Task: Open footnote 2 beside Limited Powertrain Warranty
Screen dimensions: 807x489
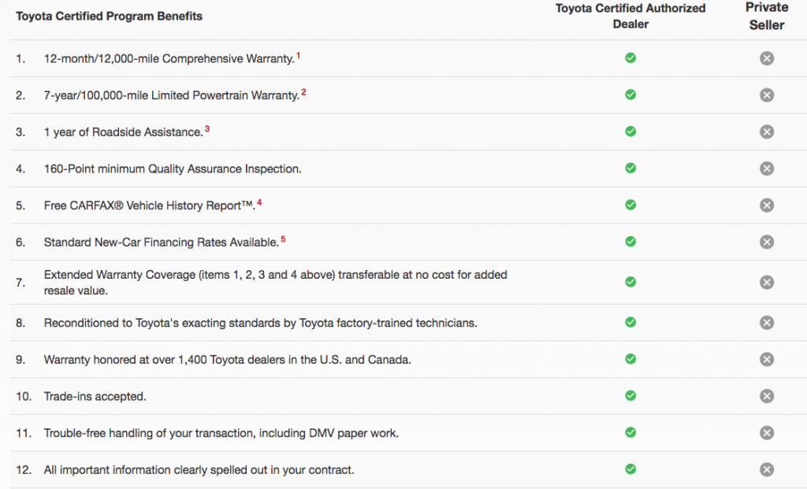Action: pos(303,92)
